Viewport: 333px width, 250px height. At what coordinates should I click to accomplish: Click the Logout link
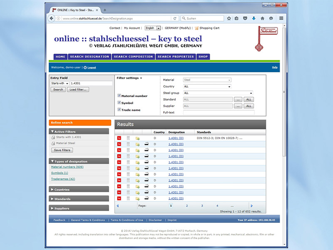pos(92,67)
